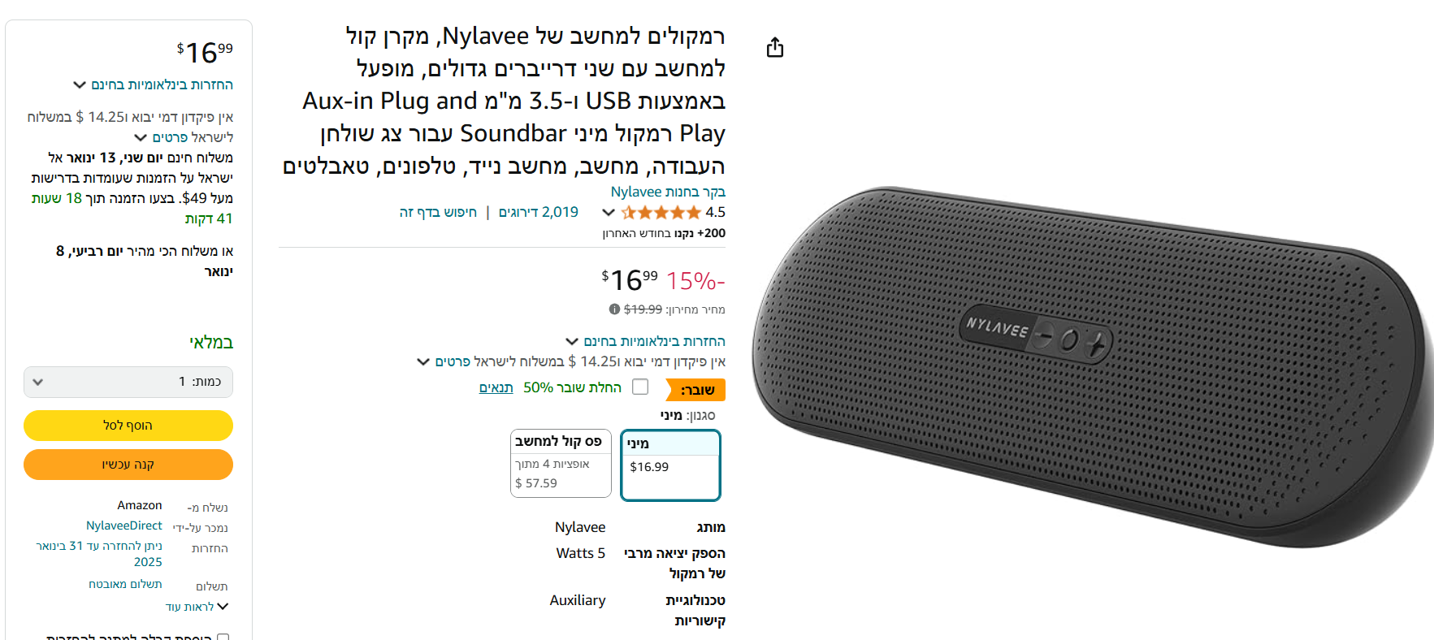Image resolution: width=1434 pixels, height=640 pixels.
Task: Click the orange coupon badge
Action: [x=695, y=390]
